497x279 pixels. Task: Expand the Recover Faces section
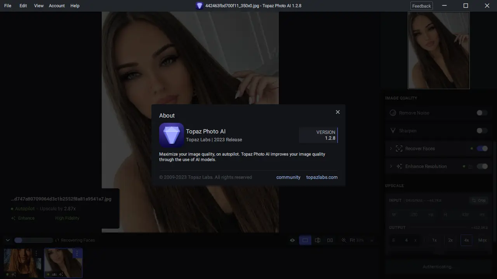click(391, 148)
